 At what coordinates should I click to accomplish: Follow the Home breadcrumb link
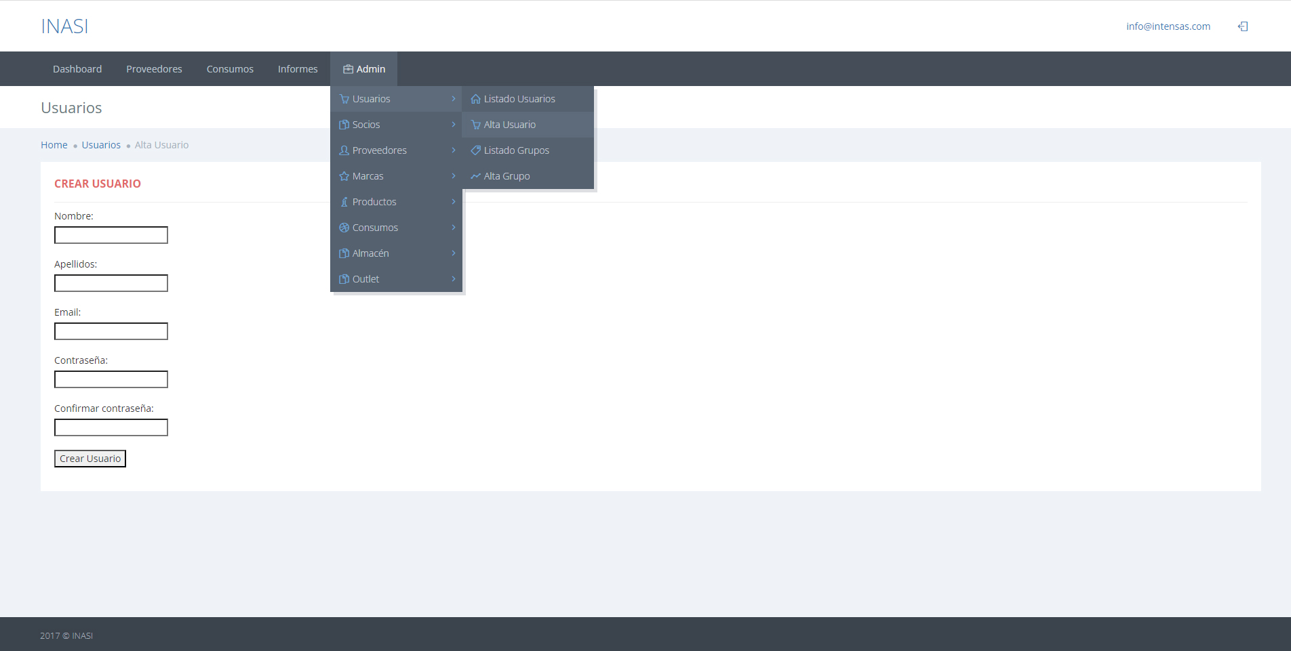[x=54, y=145]
